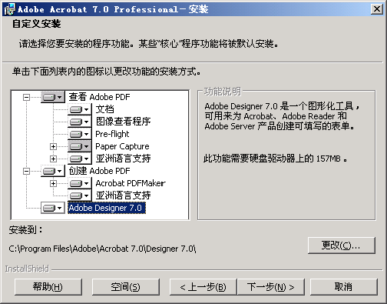Expand 亚洲语言支持 under 查看 Adobe PDF
Image resolution: width=387 pixels, height=304 pixels.
pos(53,159)
